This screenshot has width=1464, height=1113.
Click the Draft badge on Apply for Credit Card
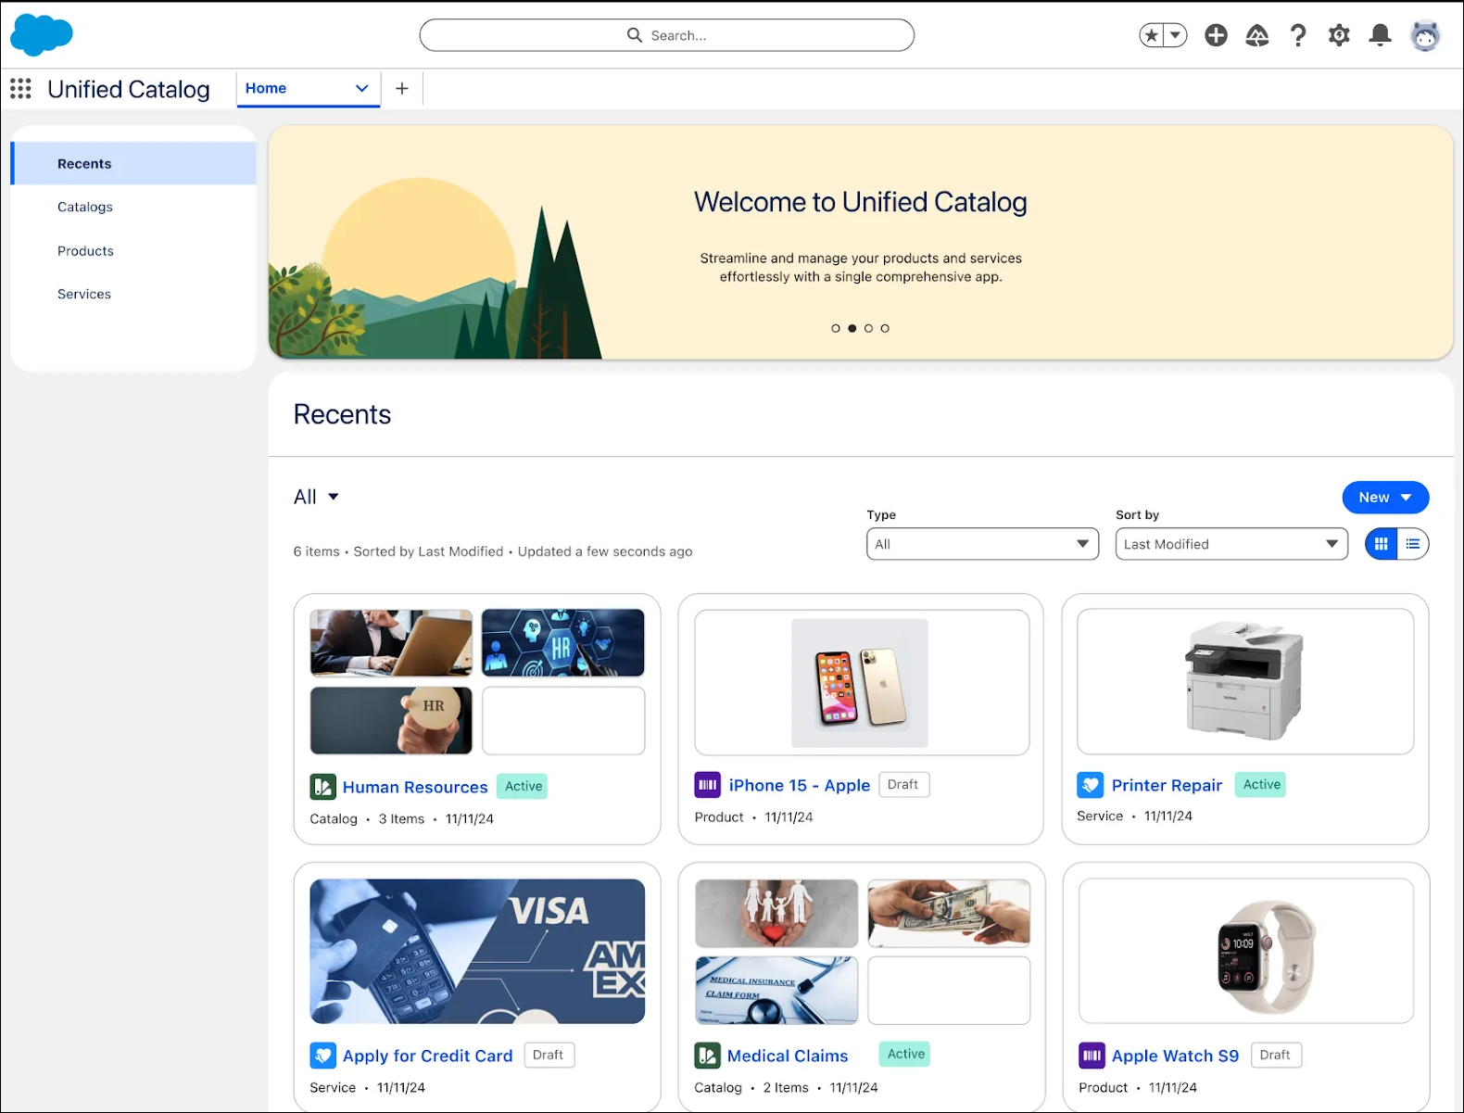tap(549, 1055)
